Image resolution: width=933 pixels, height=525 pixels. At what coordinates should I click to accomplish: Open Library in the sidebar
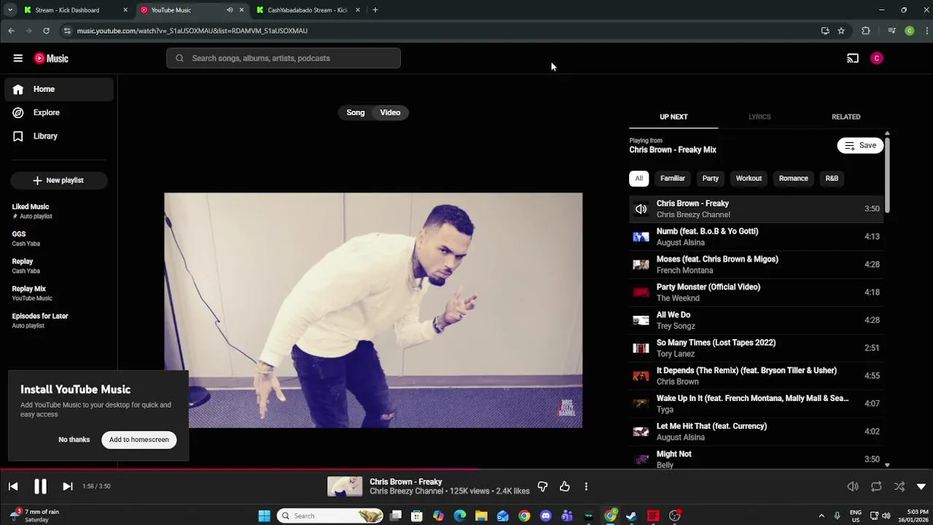point(59,136)
